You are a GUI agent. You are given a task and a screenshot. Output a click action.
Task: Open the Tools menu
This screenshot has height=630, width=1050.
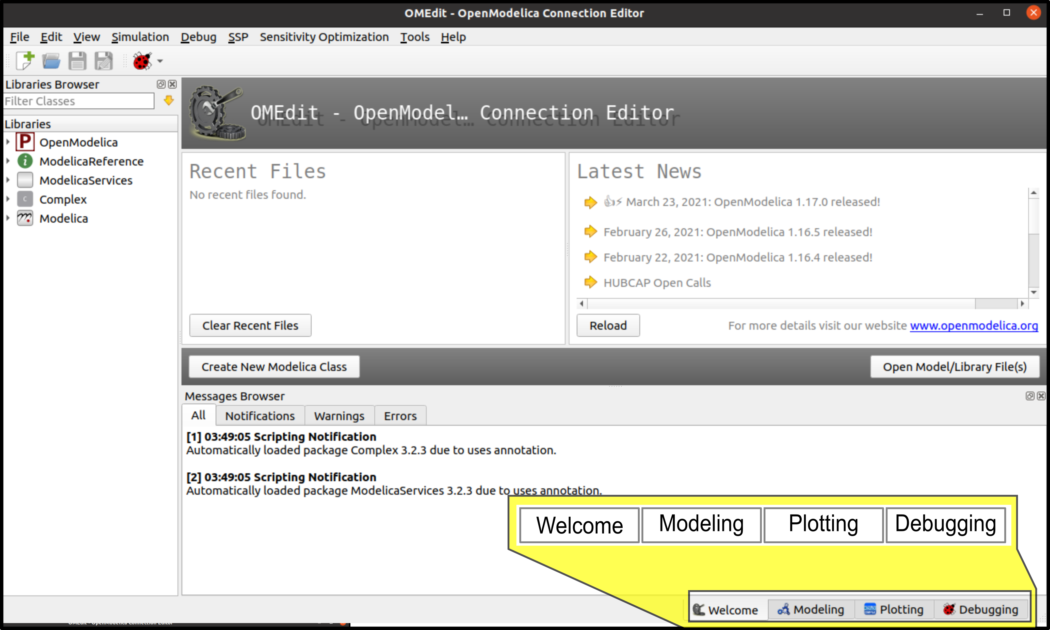pos(415,37)
